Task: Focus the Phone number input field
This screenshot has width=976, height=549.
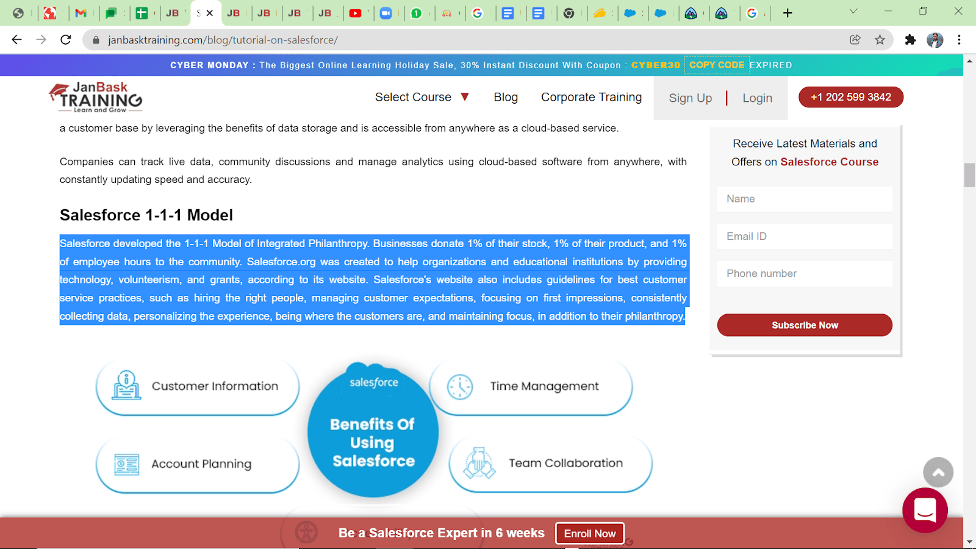Action: click(x=805, y=273)
